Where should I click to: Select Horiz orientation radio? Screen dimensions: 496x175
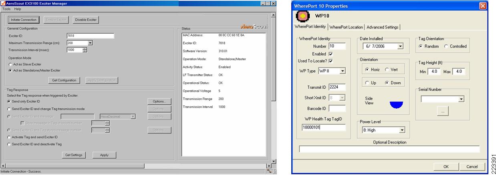(367, 70)
